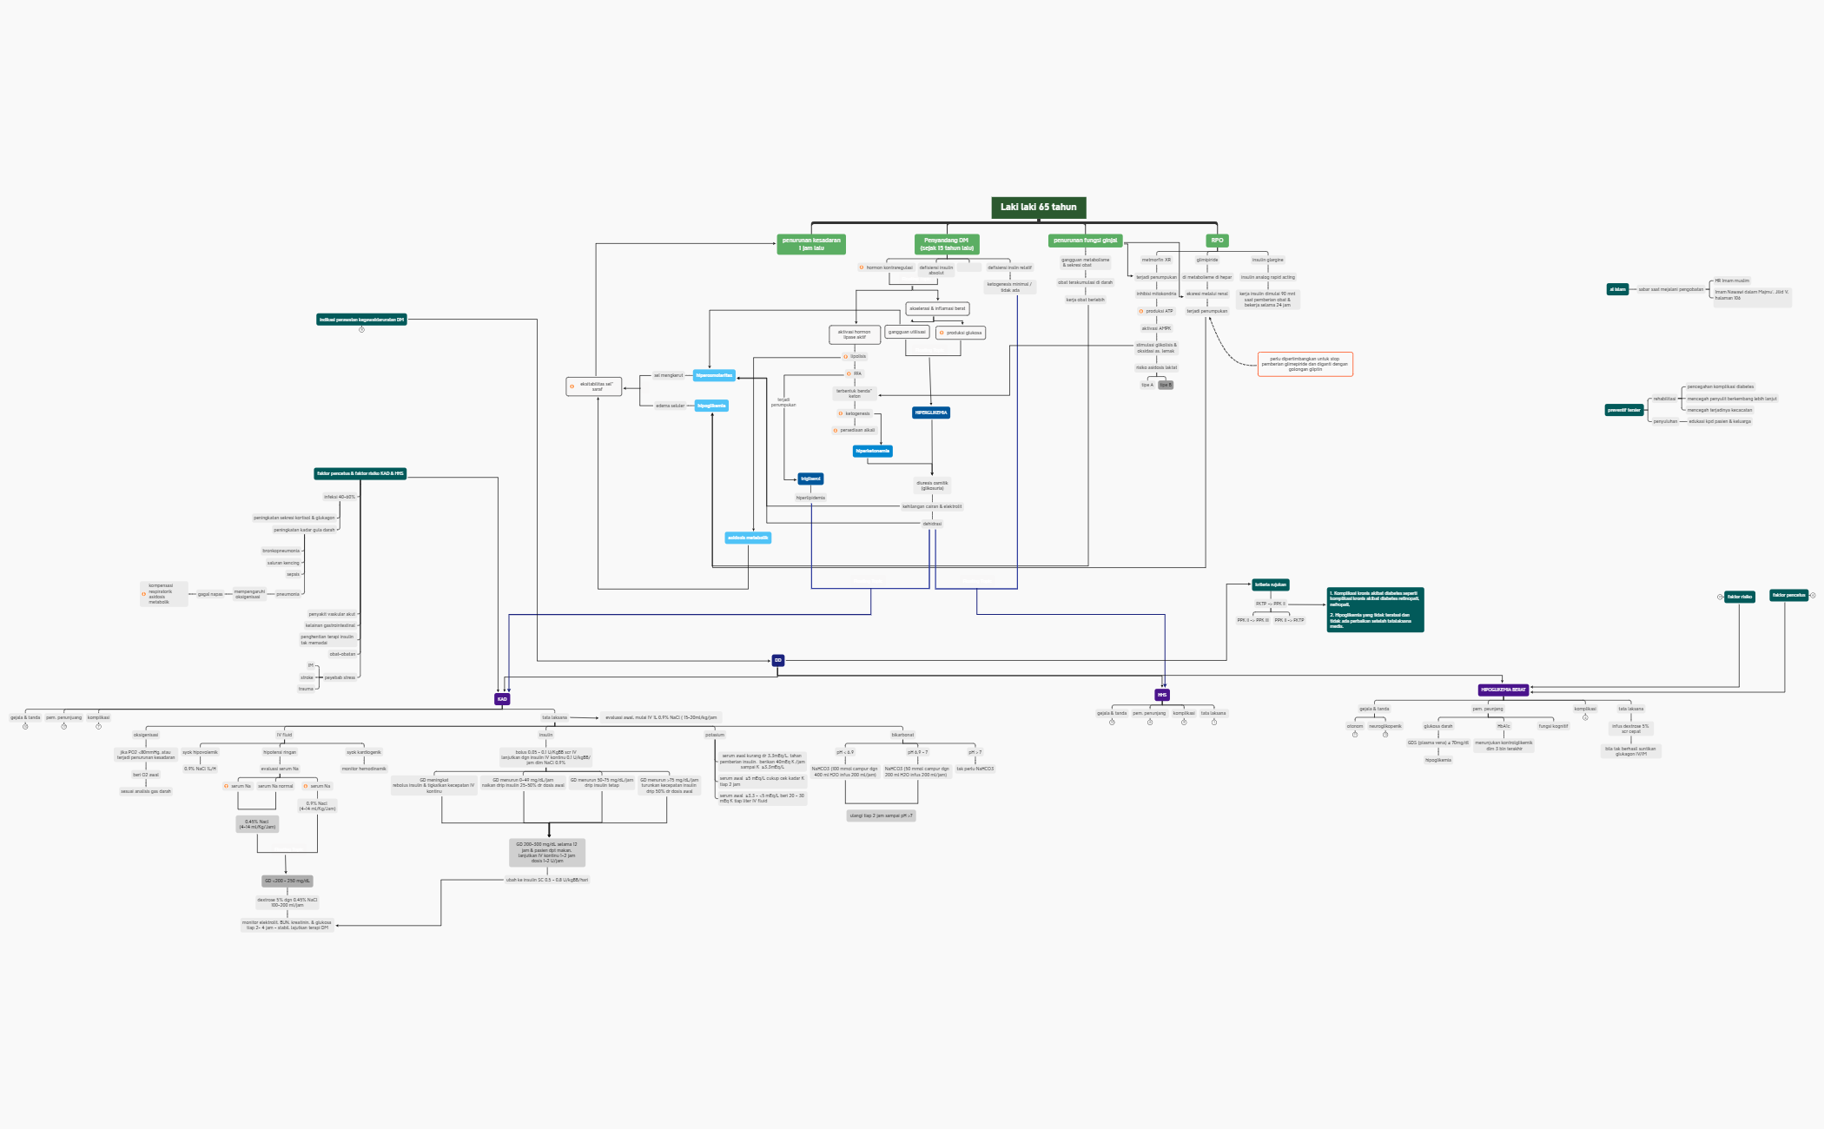The image size is (1824, 1129).
Task: Click orange icon on produksi ATP node
Action: click(1140, 311)
